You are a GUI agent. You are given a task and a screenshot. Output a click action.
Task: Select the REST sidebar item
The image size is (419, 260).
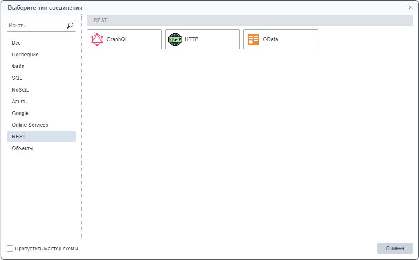tap(19, 137)
